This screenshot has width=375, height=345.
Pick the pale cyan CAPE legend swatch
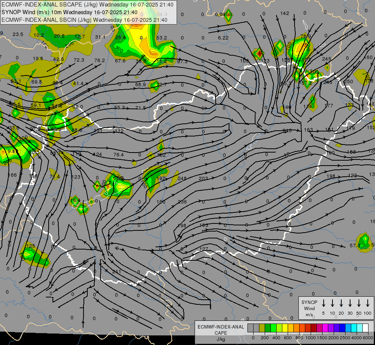pyautogui.click(x=359, y=328)
